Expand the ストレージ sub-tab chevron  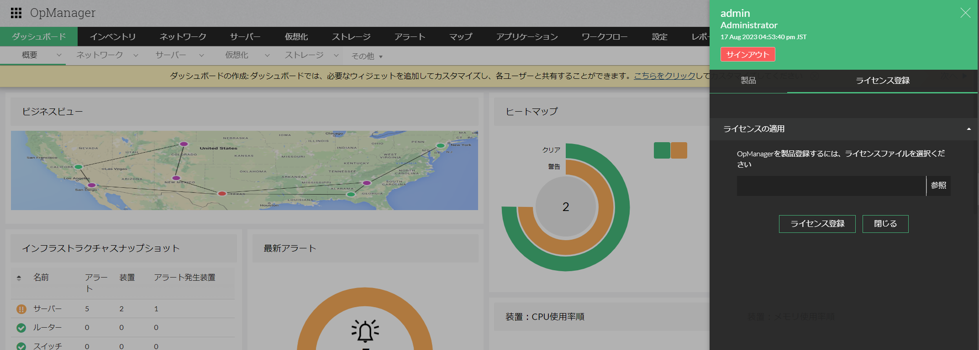pyautogui.click(x=336, y=55)
